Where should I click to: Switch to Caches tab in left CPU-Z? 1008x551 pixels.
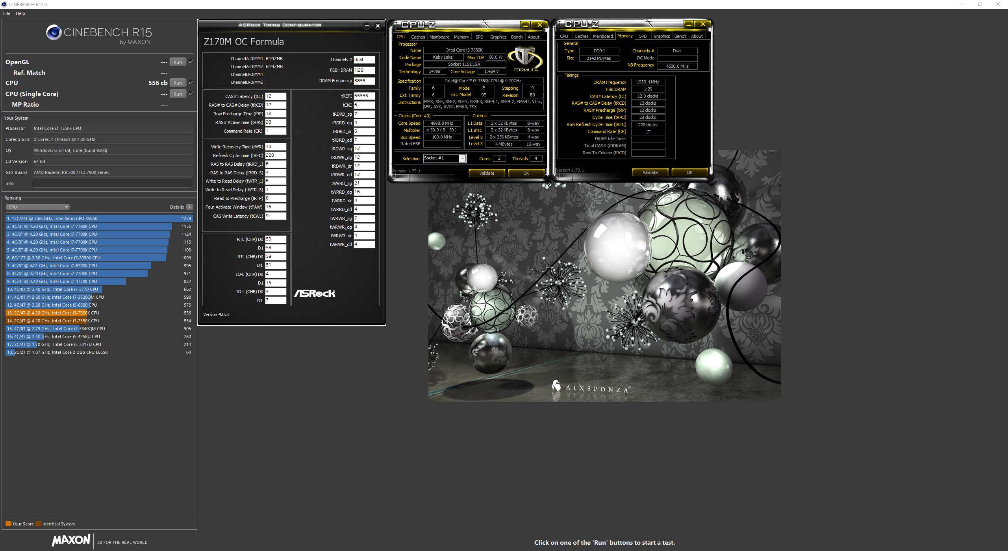(x=418, y=37)
